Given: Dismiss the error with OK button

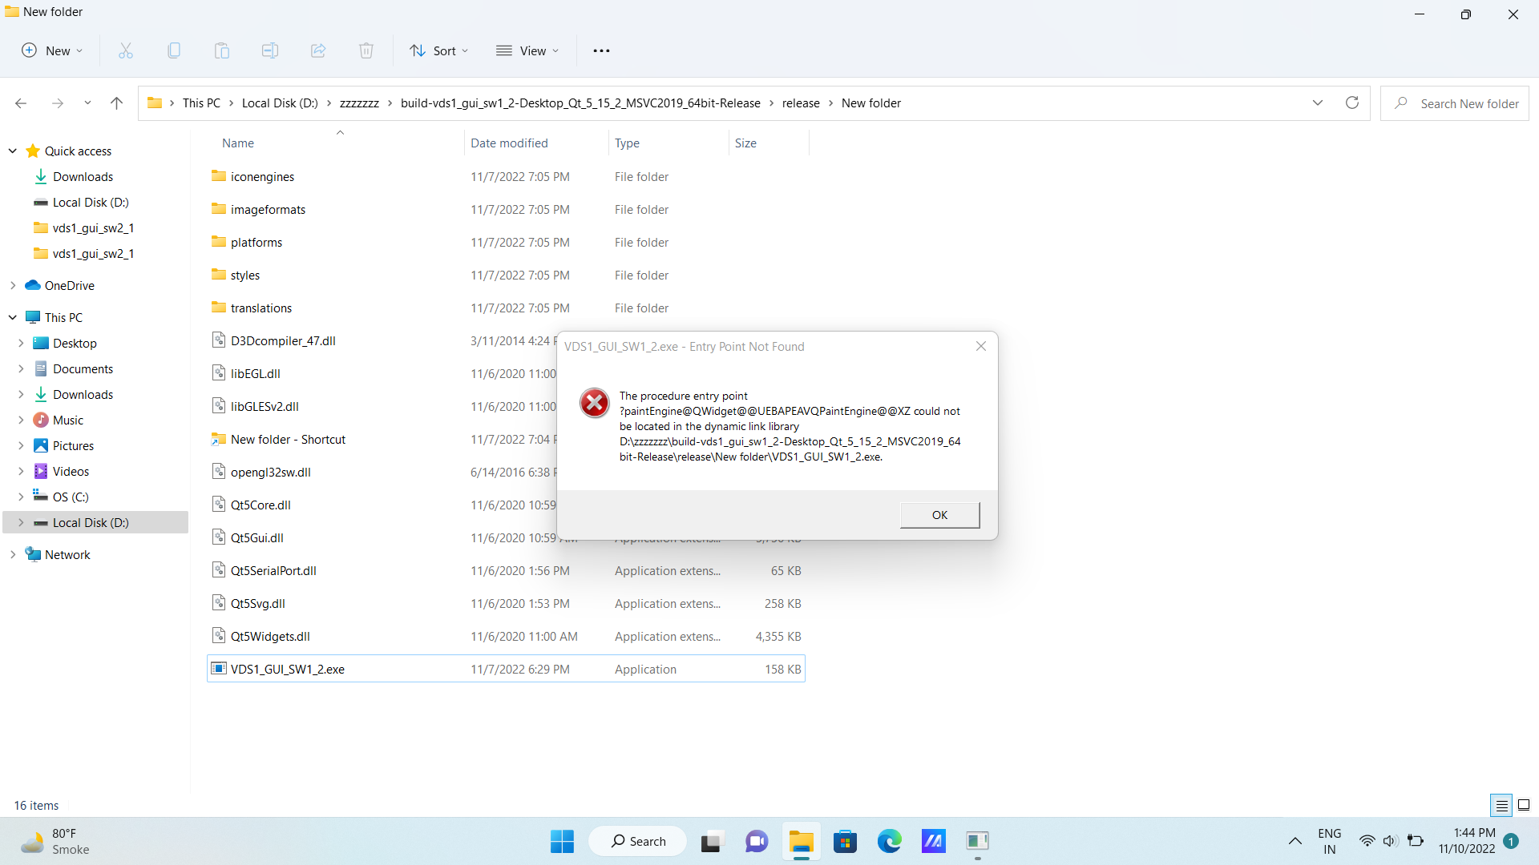Looking at the screenshot, I should (939, 515).
